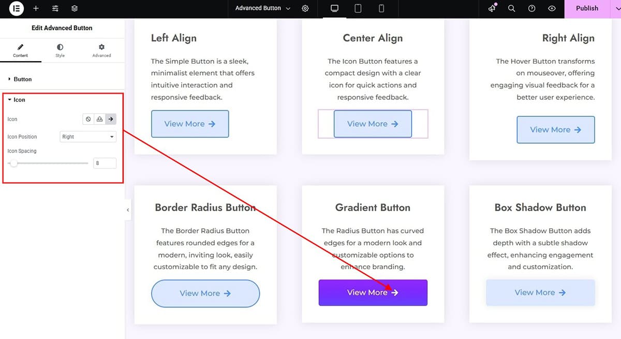The image size is (621, 339).
Task: Click View More under Box Shadow Button
Action: (540, 292)
